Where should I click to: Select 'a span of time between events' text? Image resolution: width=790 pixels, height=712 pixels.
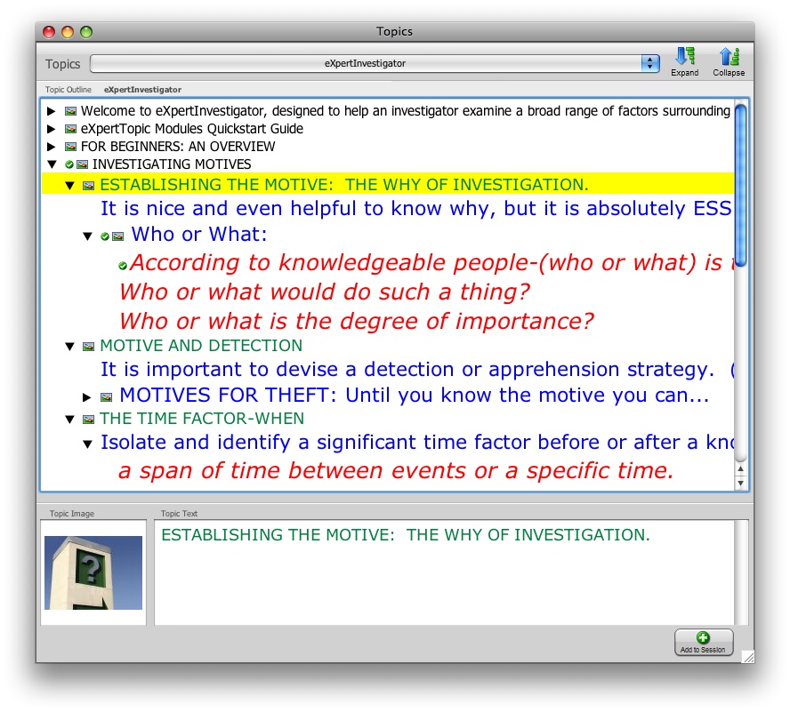(396, 471)
